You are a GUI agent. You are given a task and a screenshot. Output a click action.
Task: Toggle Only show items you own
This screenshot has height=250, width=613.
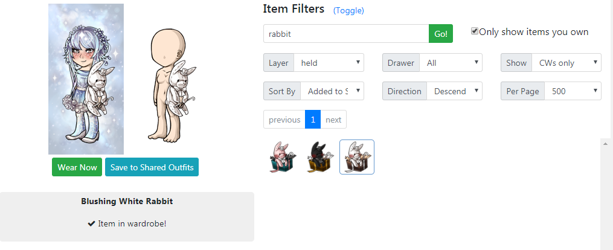click(475, 31)
